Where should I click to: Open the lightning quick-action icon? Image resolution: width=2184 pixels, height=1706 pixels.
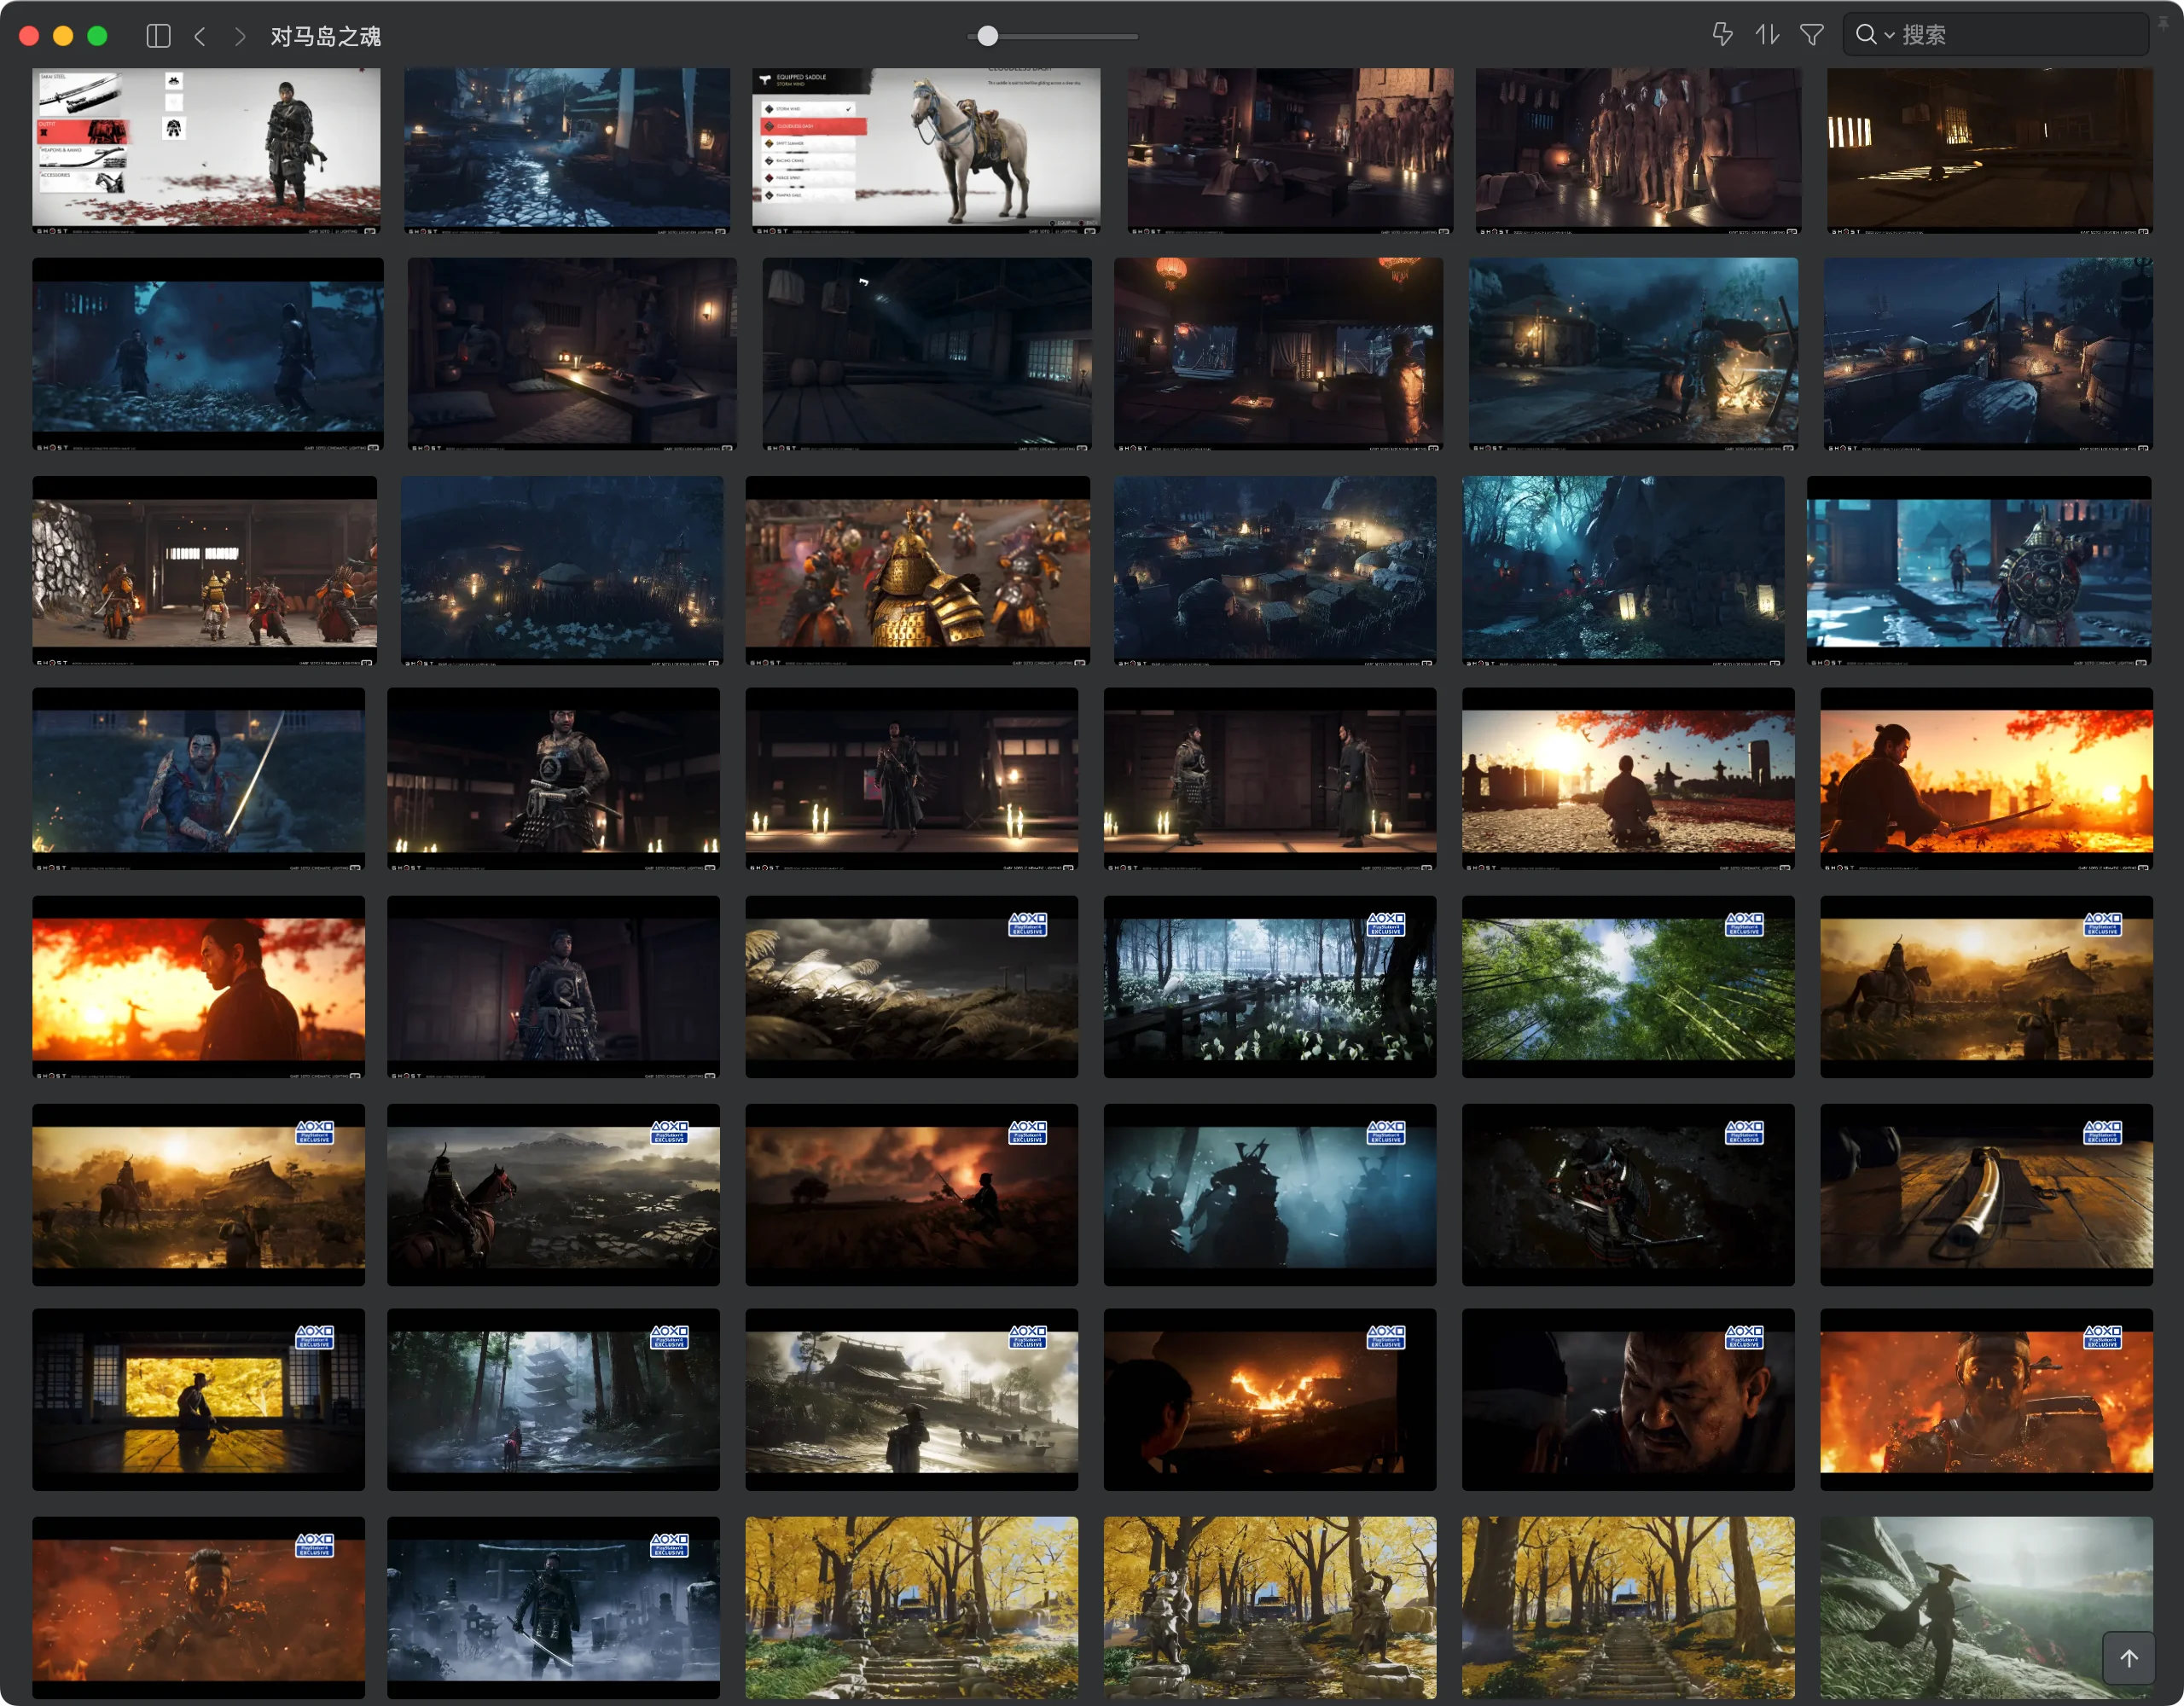1722,35
